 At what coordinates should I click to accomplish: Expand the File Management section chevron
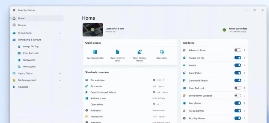(x=60, y=80)
